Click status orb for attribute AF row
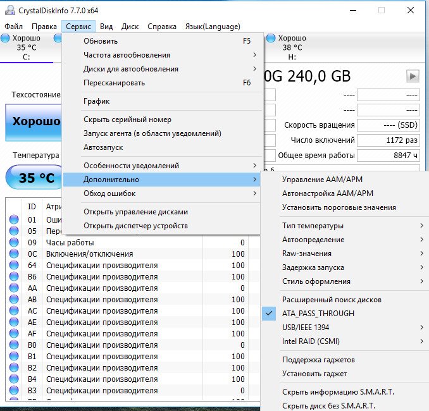The width and height of the screenshot is (429, 411). (x=14, y=333)
